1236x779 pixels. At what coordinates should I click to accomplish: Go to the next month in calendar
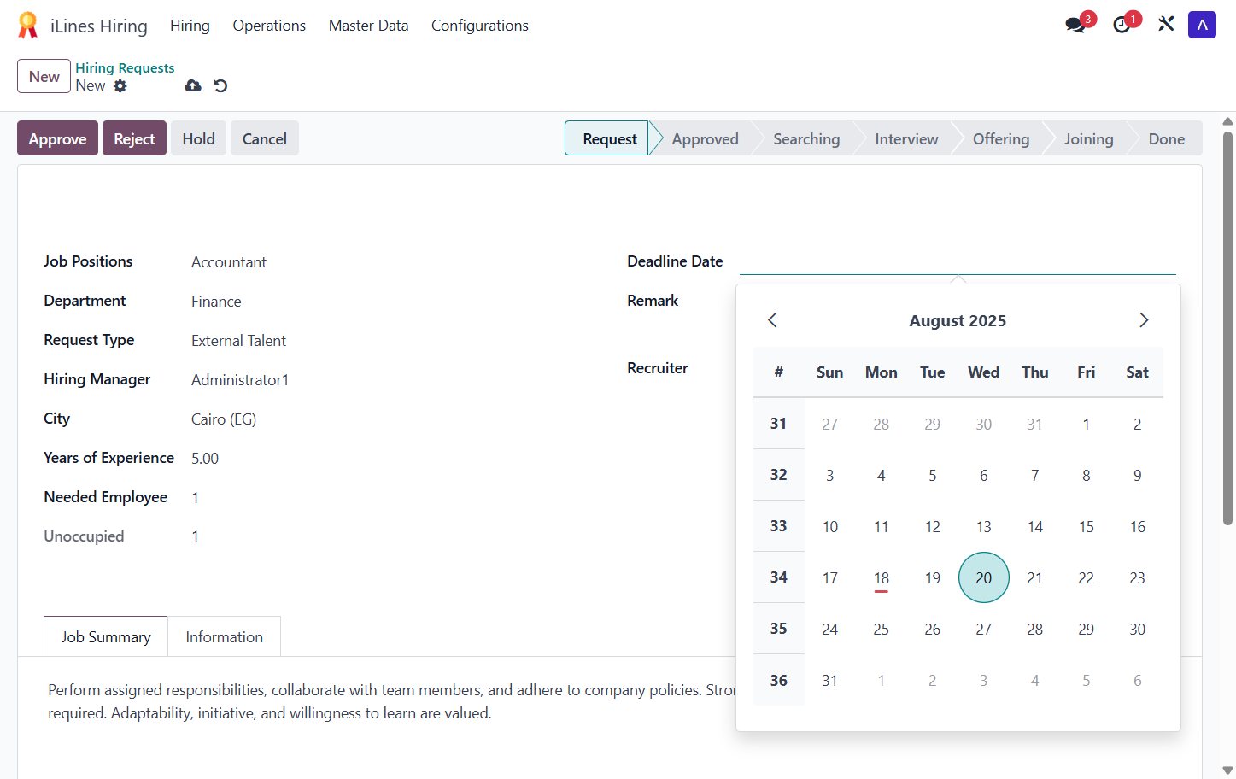tap(1144, 320)
